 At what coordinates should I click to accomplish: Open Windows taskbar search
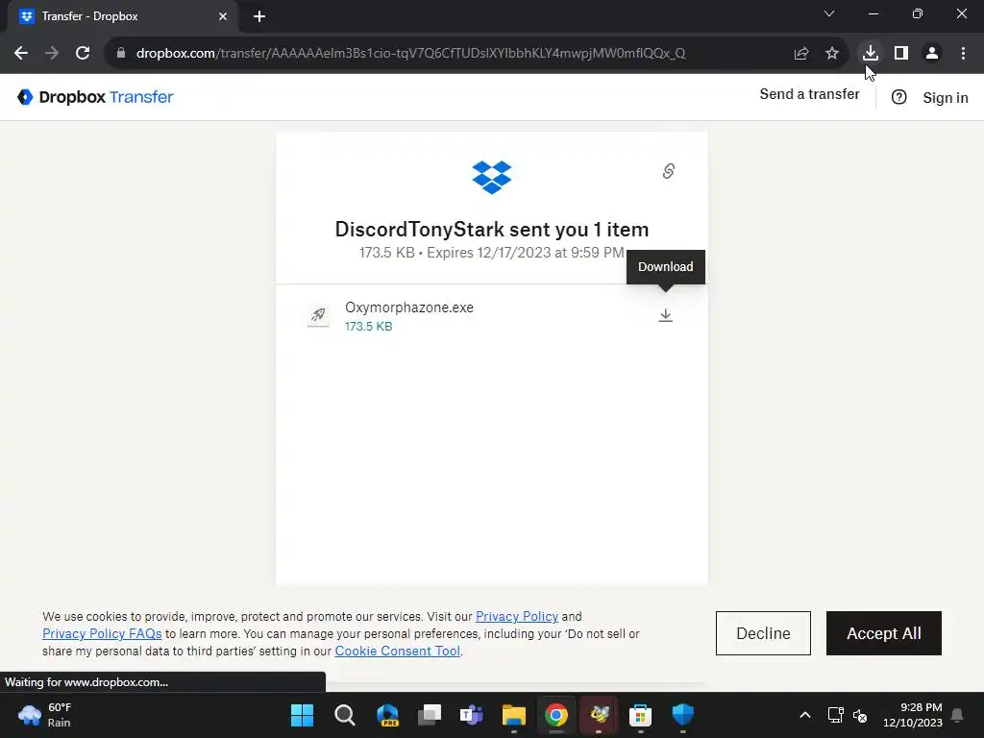coord(345,715)
